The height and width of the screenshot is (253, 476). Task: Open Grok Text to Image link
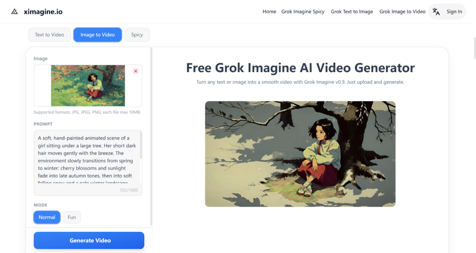point(352,12)
